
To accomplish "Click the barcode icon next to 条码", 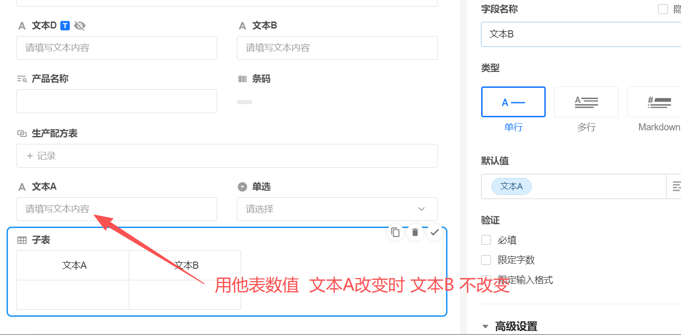I will (242, 78).
